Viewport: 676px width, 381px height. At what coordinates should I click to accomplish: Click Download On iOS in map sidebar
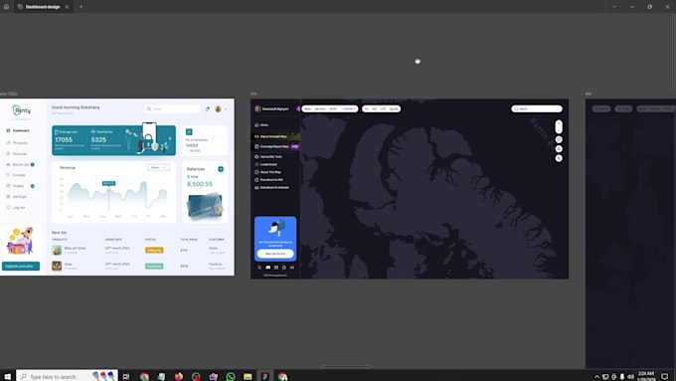tap(269, 180)
